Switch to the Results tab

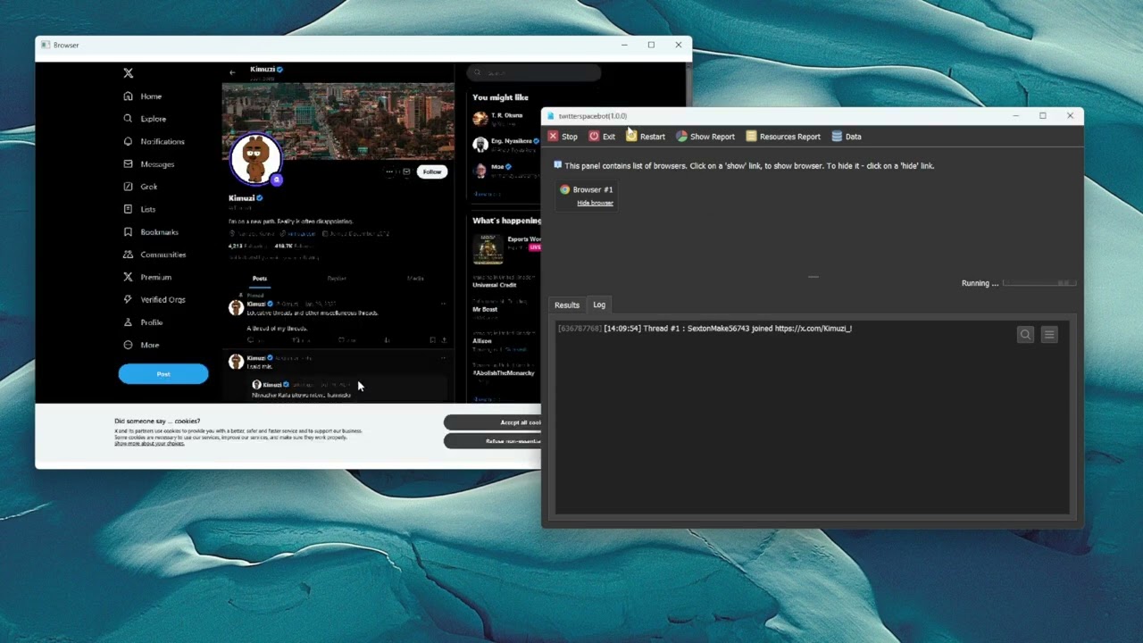[x=567, y=305]
